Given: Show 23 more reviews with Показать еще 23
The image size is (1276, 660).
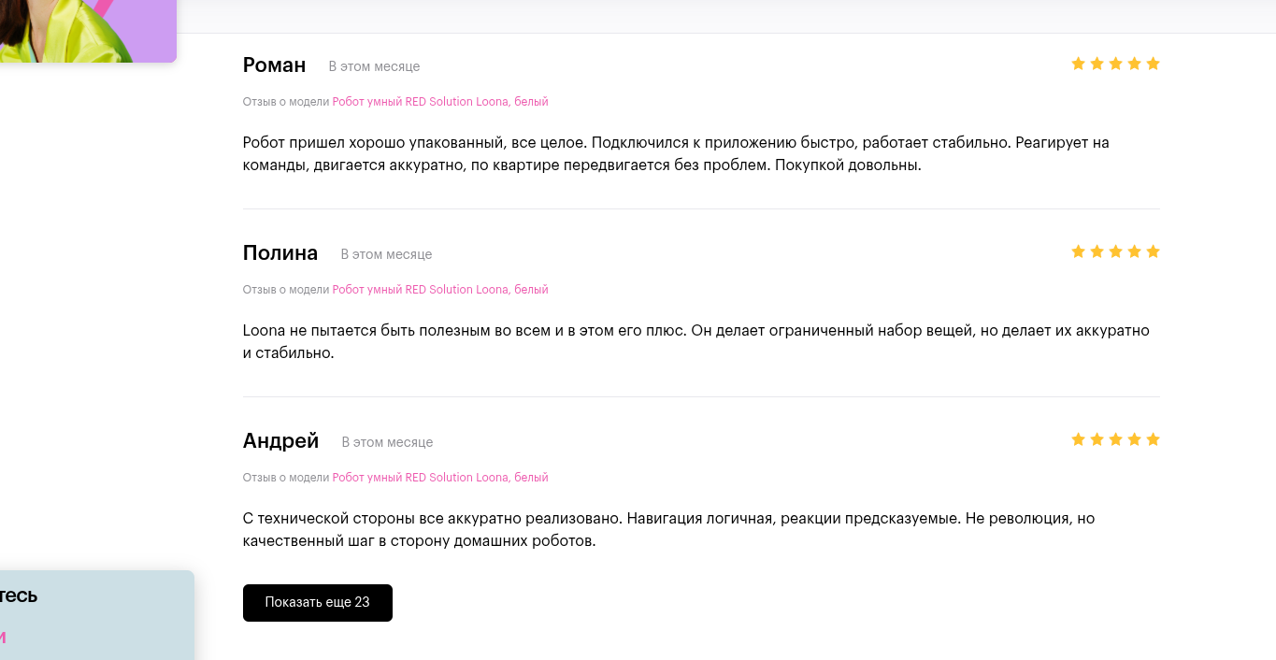Looking at the screenshot, I should pos(318,603).
